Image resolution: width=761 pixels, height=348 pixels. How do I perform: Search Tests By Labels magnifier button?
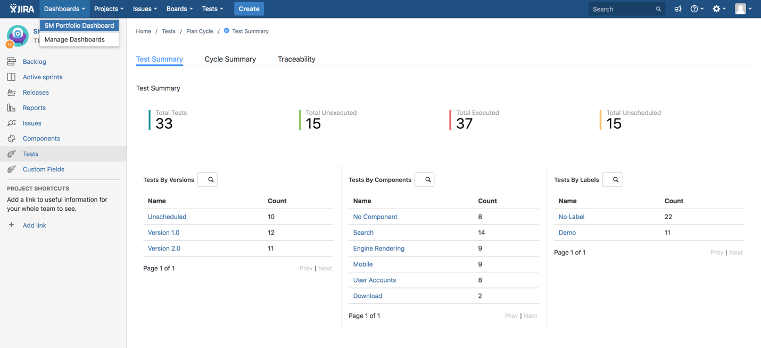point(612,180)
